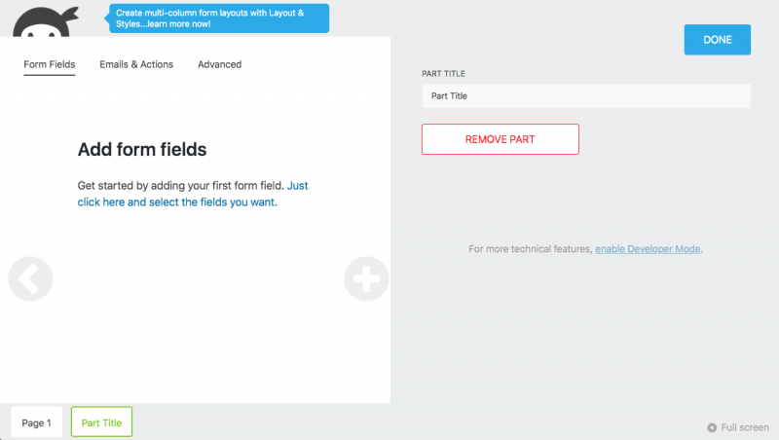Open the Layout & Styles notification bubble
The height and width of the screenshot is (440, 779).
tap(219, 18)
